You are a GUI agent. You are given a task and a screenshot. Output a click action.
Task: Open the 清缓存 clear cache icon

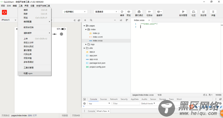pos(159,12)
